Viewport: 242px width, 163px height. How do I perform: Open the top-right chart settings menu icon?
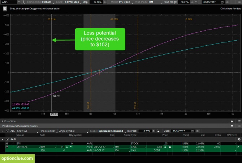[239, 2]
